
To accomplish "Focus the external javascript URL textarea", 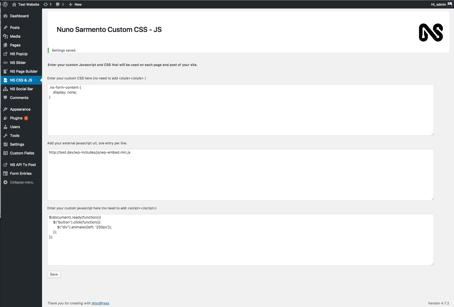I will pyautogui.click(x=240, y=175).
